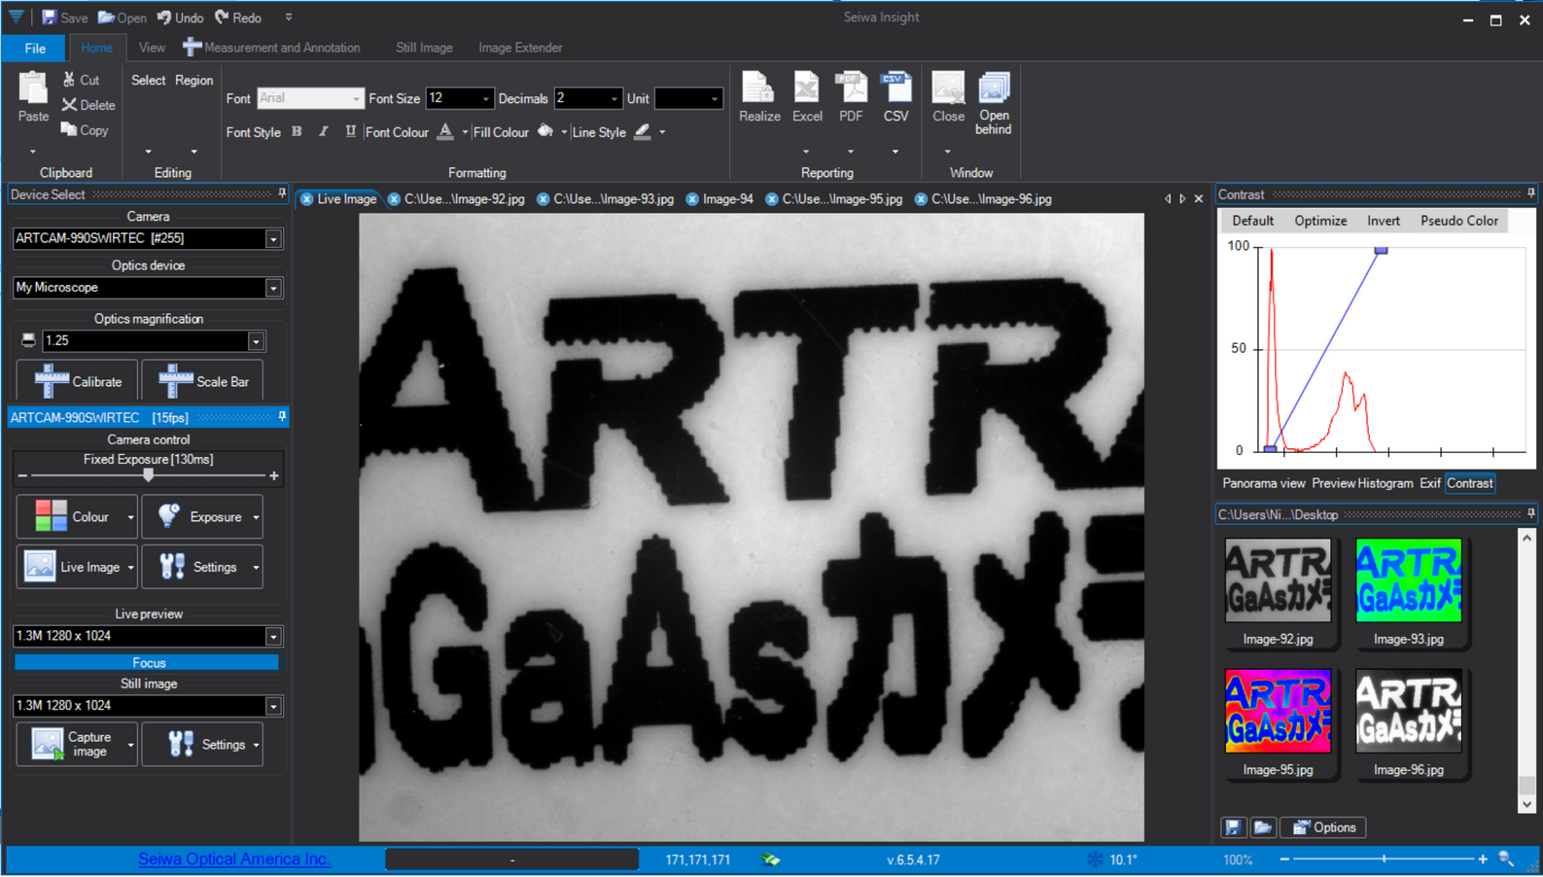Click the Delete X icon
Image resolution: width=1543 pixels, height=877 pixels.
[69, 105]
